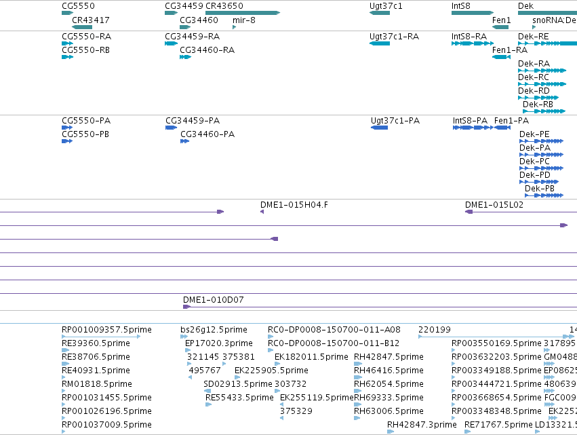This screenshot has width=577, height=435.
Task: Select EST RE71767.5prime
Action: point(498,425)
